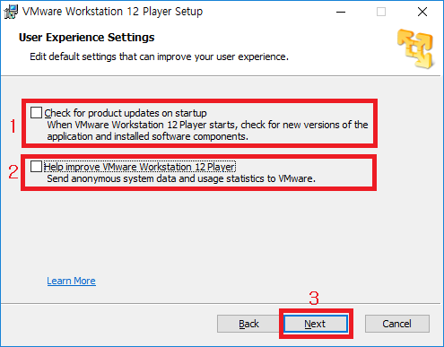Click the 'User Experience Settings' heading
This screenshot has height=347, width=444.
coord(87,38)
